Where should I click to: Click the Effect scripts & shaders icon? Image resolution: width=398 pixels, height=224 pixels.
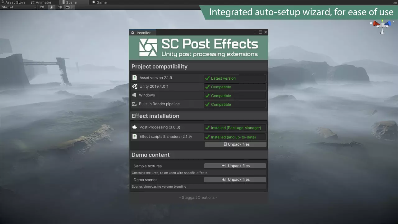pyautogui.click(x=134, y=136)
